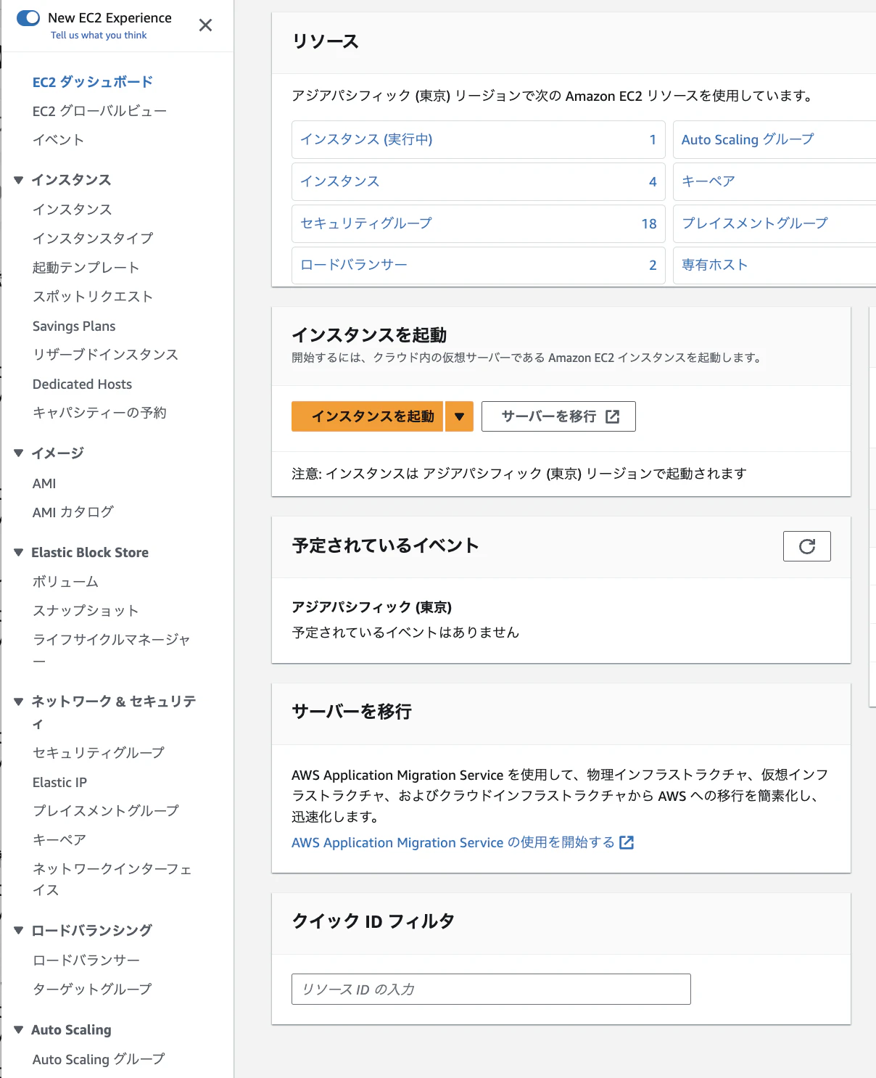This screenshot has height=1078, width=876.
Task: Open セキュリティグループ resource tile showing 18
Action: [479, 223]
